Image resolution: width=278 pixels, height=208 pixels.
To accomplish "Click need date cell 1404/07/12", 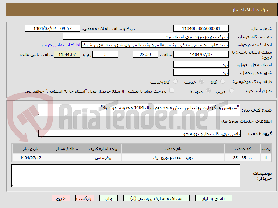I will [x=31, y=158].
